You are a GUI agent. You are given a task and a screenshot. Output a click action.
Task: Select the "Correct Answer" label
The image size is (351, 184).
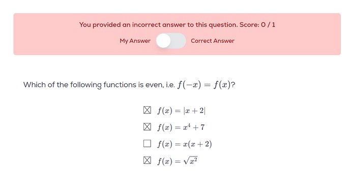(213, 41)
